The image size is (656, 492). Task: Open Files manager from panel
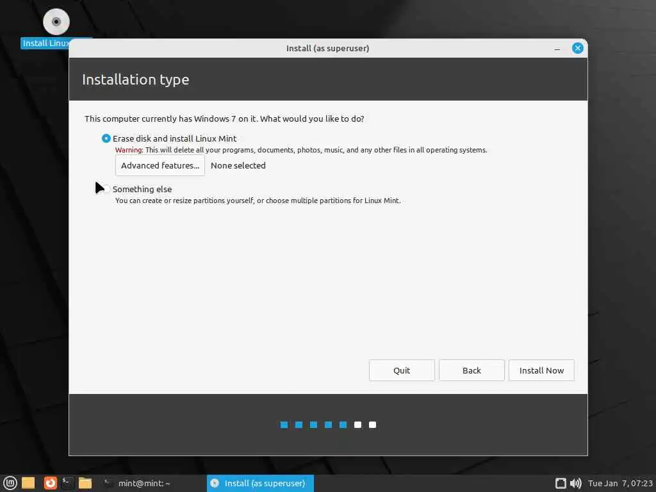pos(85,483)
